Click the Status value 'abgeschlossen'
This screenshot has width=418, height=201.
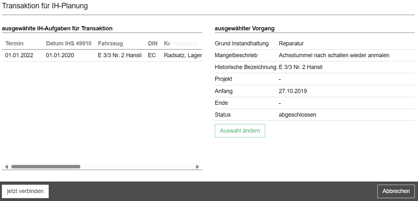(x=297, y=115)
